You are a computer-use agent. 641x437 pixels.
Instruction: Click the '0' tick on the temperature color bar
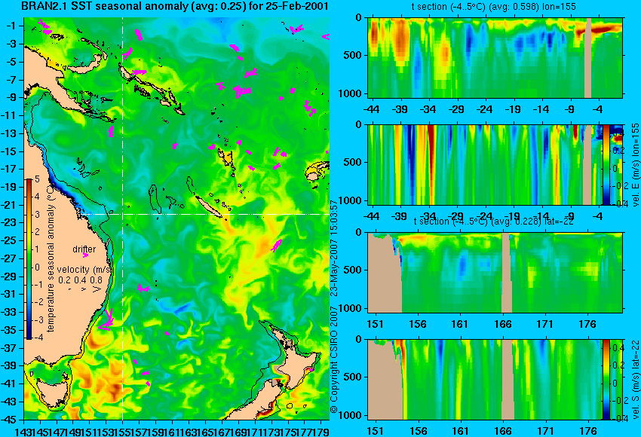[x=37, y=267]
